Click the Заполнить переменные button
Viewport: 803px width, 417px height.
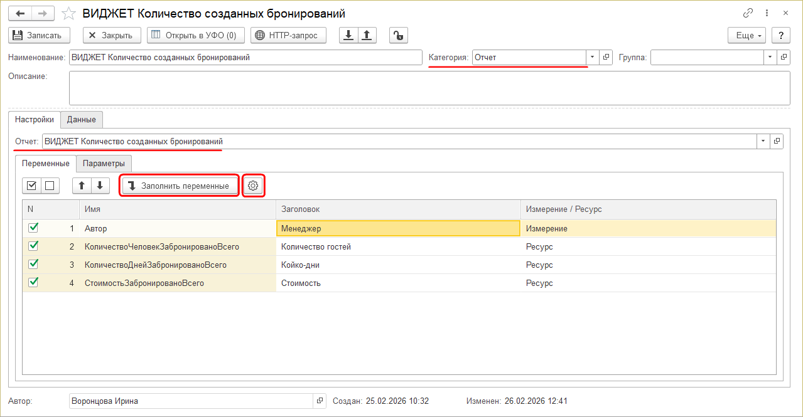tap(180, 186)
